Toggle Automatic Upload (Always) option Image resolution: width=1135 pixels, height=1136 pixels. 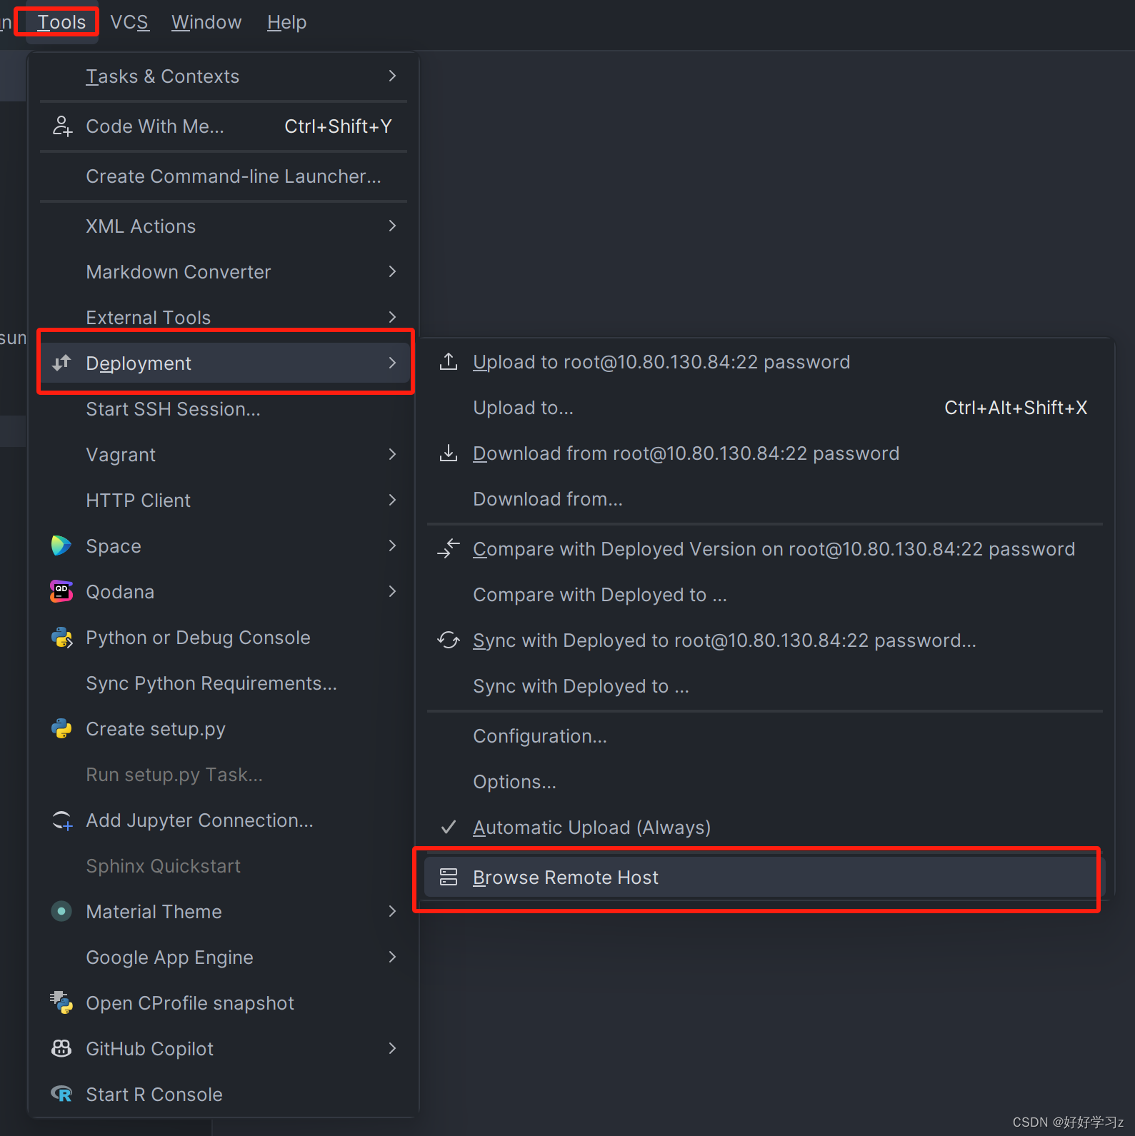[764, 827]
